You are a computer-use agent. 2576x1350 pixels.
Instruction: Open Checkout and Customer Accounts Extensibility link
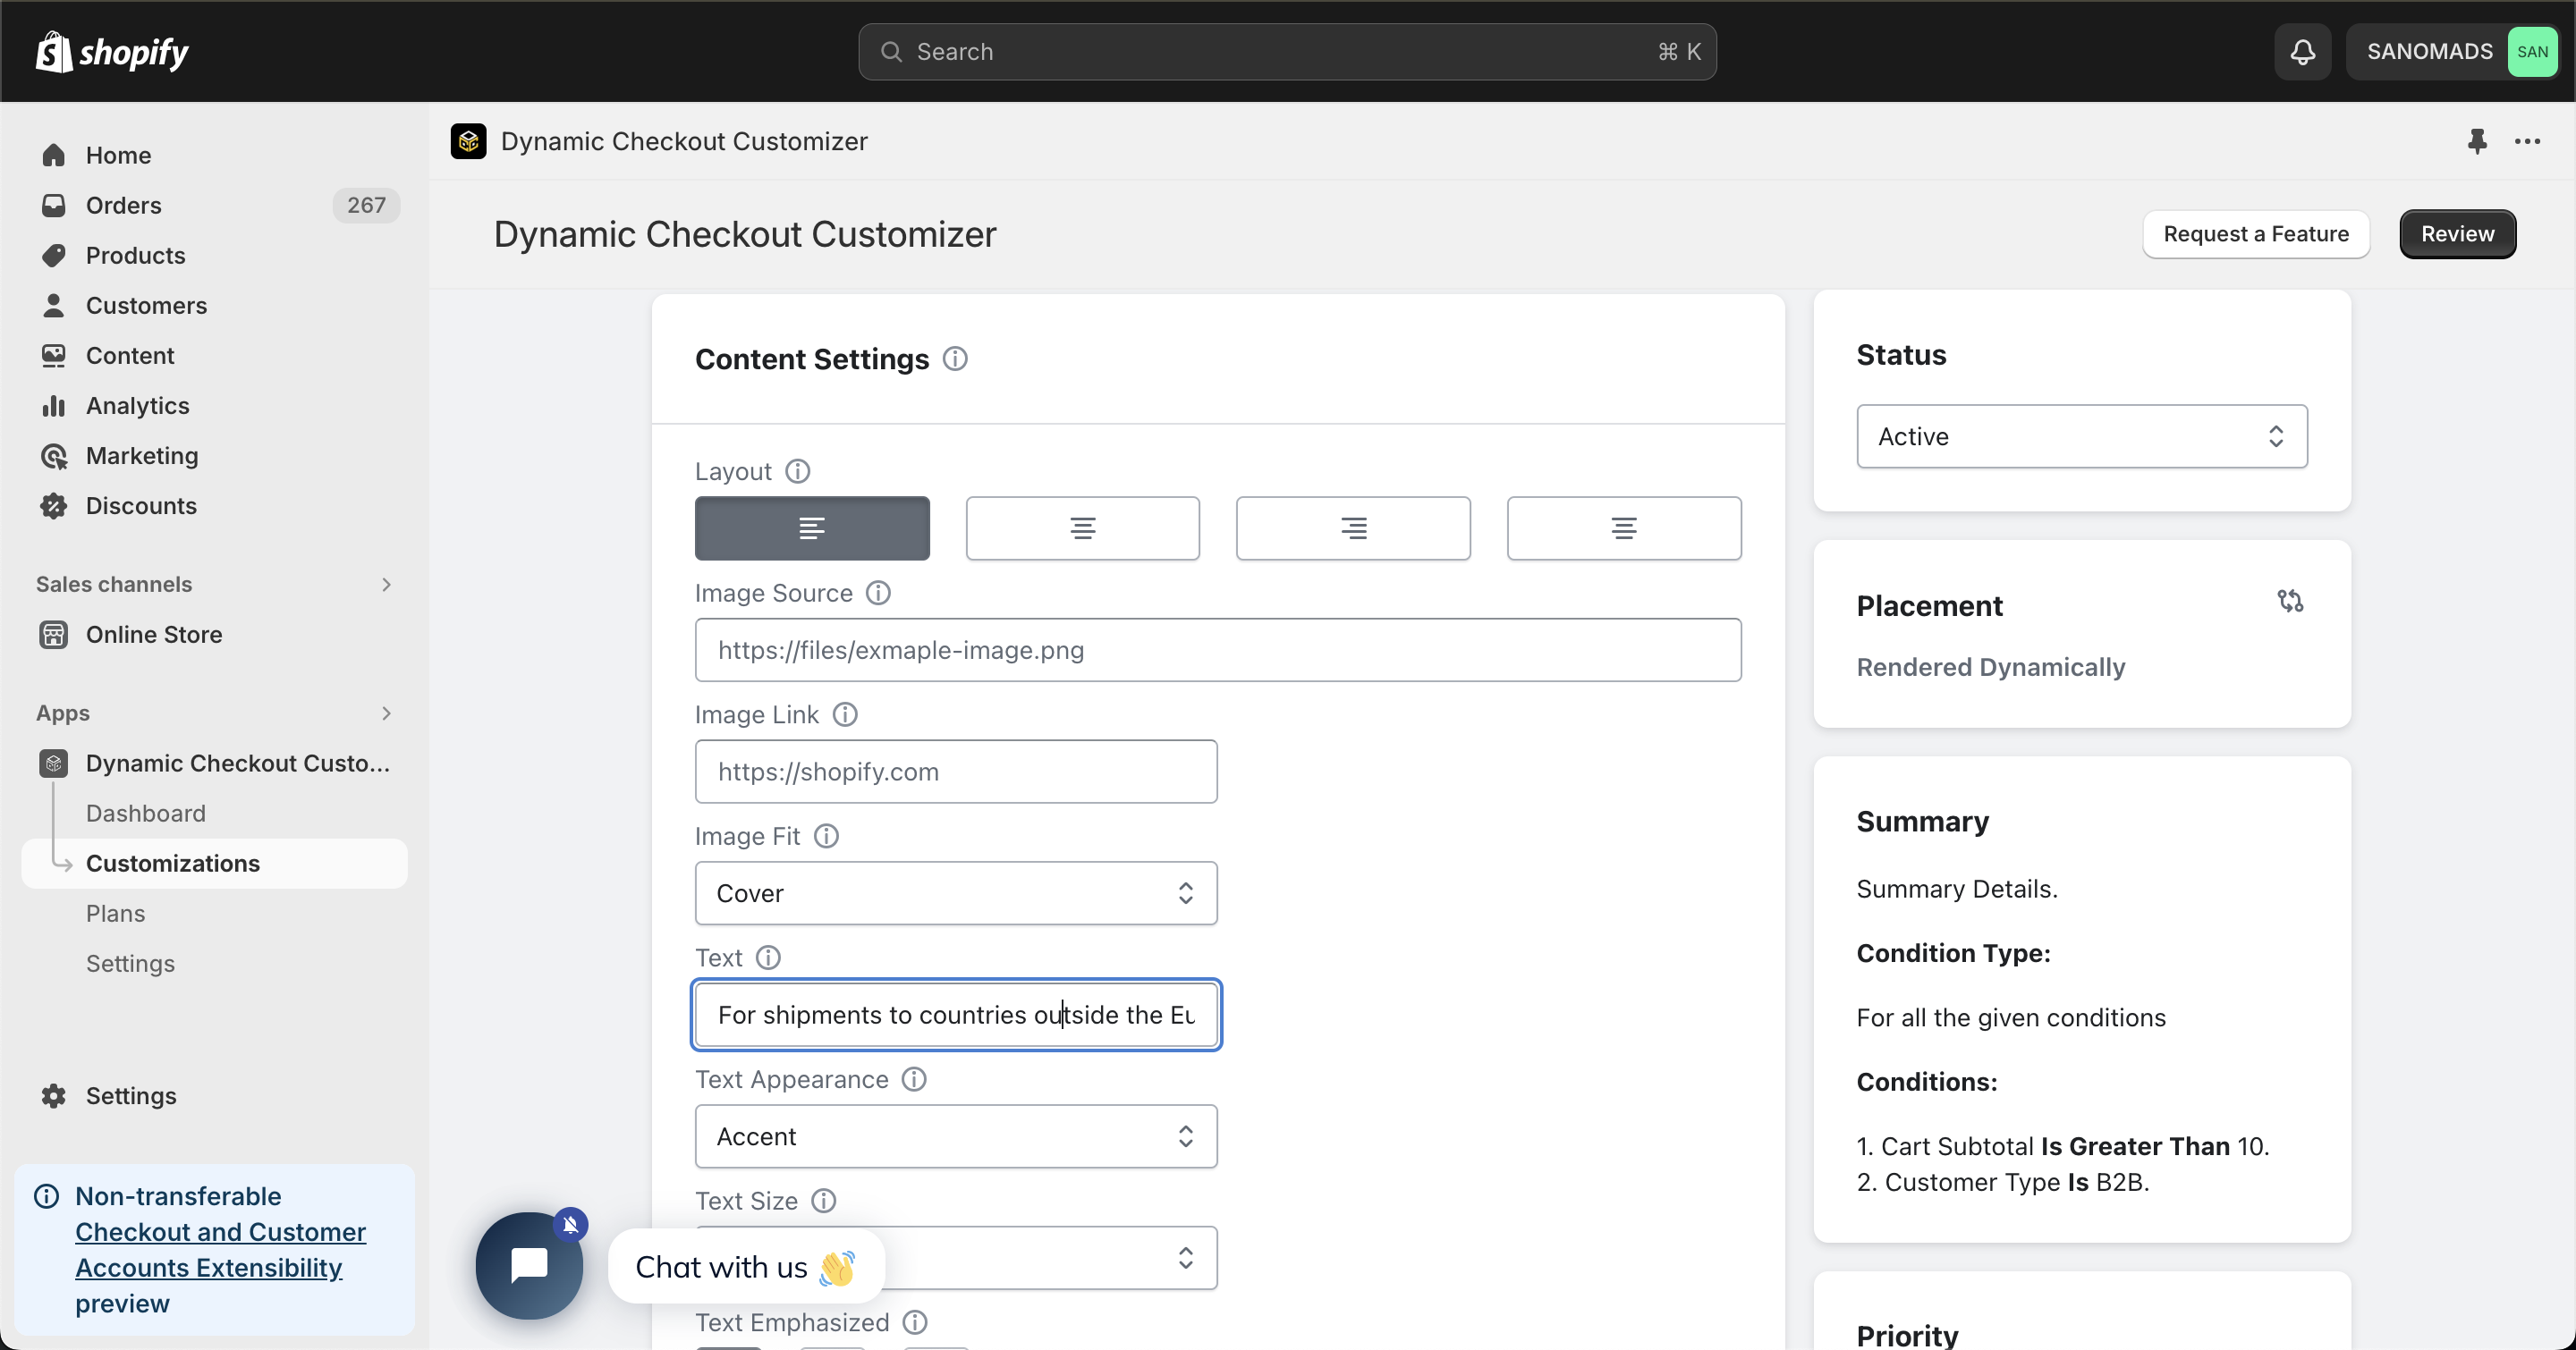click(220, 1250)
